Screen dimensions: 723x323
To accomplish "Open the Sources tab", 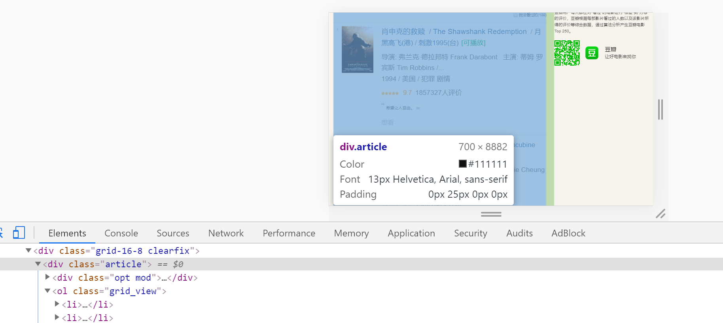I will (x=173, y=233).
